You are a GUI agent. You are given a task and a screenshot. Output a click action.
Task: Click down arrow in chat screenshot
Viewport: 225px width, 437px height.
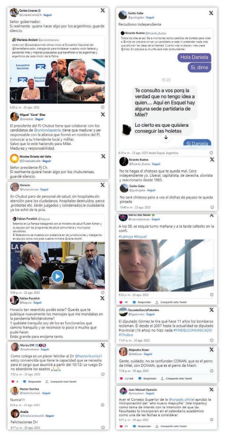pyautogui.click(x=166, y=137)
